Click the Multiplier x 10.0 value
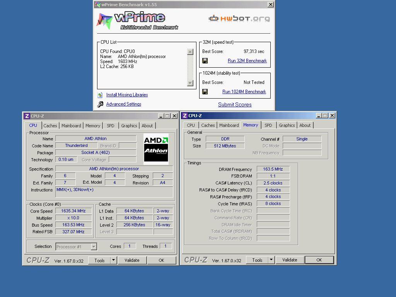This screenshot has height=297, width=396. coord(73,218)
